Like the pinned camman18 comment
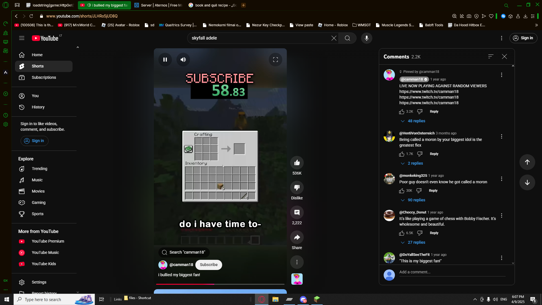Screen dimensions: 542x305 coord(402,112)
